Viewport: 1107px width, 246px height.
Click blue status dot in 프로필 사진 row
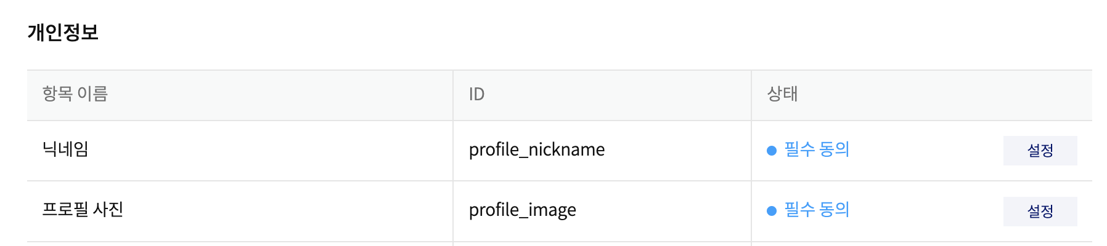(x=771, y=211)
